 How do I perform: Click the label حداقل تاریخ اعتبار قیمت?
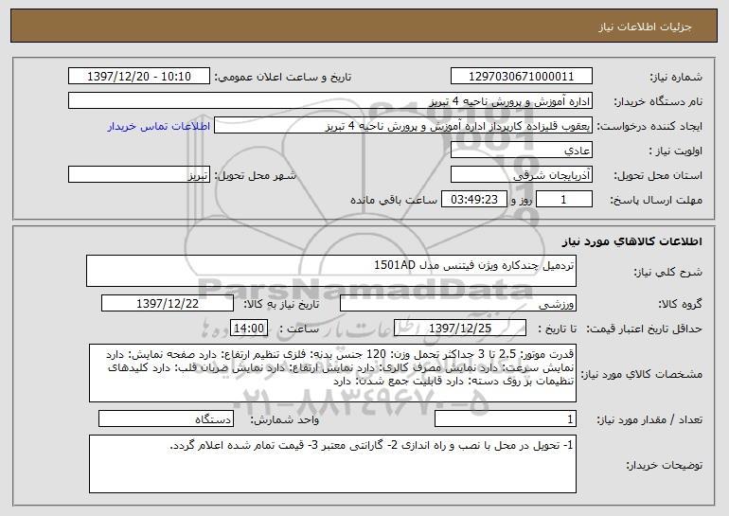pyautogui.click(x=644, y=329)
